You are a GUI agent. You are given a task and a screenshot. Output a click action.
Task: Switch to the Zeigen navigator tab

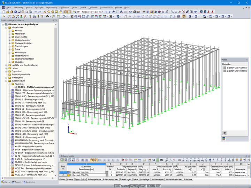(17, 182)
